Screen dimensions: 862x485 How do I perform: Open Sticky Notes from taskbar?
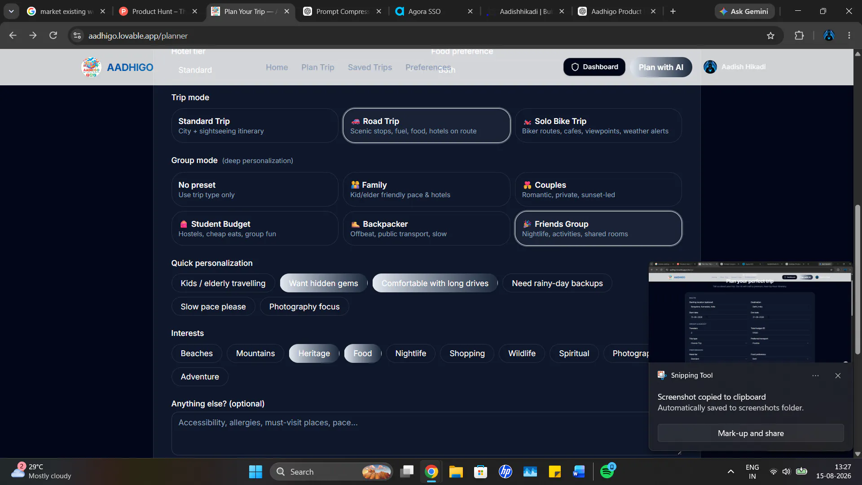[x=555, y=472]
